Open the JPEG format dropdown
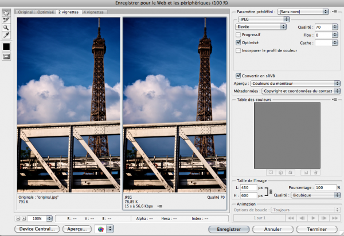Image resolution: width=344 pixels, height=236 pixels. pos(263,19)
